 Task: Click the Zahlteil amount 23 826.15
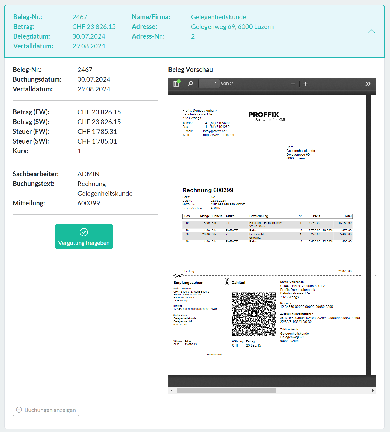coord(253,345)
